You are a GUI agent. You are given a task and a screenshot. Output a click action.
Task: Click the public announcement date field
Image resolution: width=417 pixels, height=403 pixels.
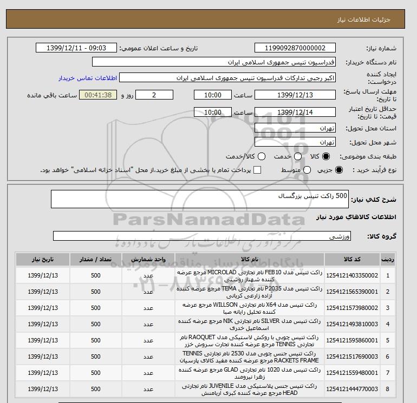click(76, 48)
